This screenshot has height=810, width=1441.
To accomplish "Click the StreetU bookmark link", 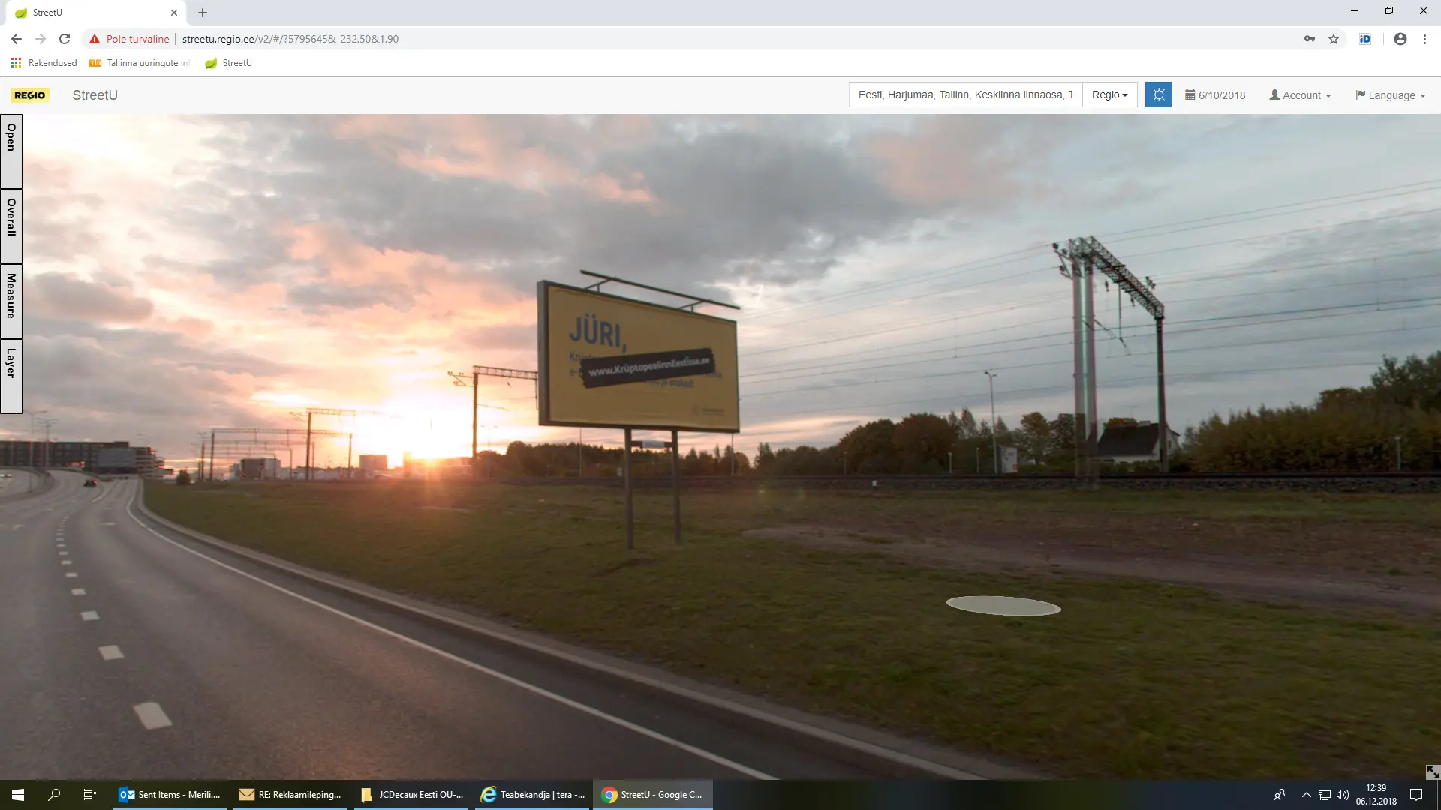I will (x=228, y=63).
